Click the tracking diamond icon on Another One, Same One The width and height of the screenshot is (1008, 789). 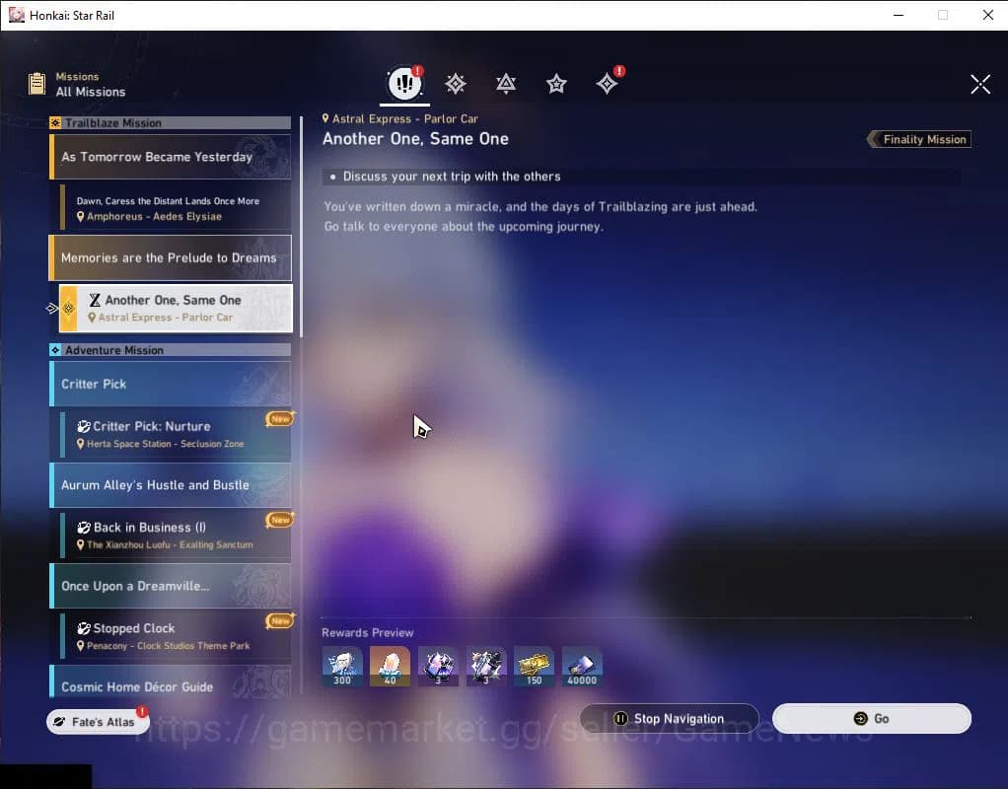pyautogui.click(x=69, y=308)
